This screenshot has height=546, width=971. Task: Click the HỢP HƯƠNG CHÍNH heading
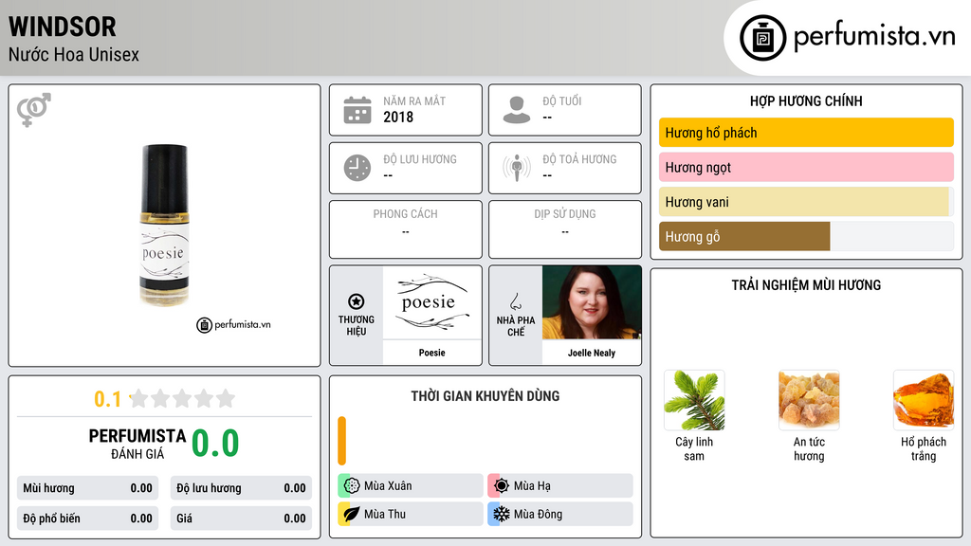point(806,100)
